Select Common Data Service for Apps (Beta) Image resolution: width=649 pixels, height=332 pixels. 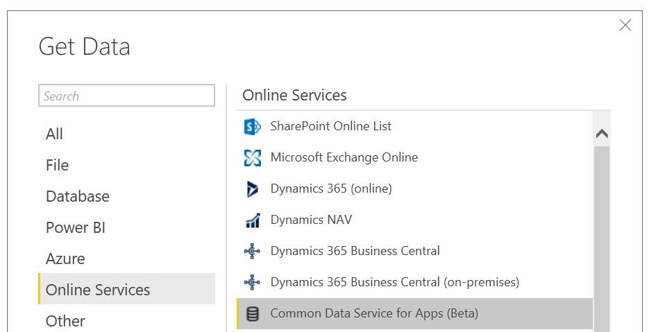tap(414, 314)
